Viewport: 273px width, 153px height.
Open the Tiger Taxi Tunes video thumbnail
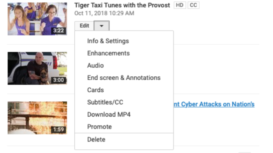(37, 18)
